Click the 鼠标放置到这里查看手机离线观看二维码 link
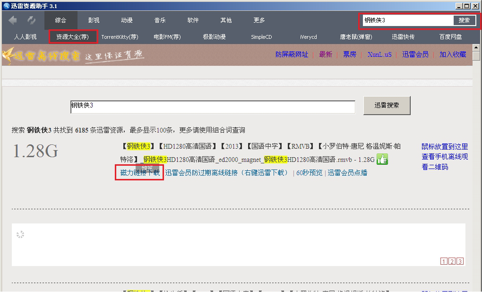Viewport: 482px width, 303px height. (x=445, y=157)
